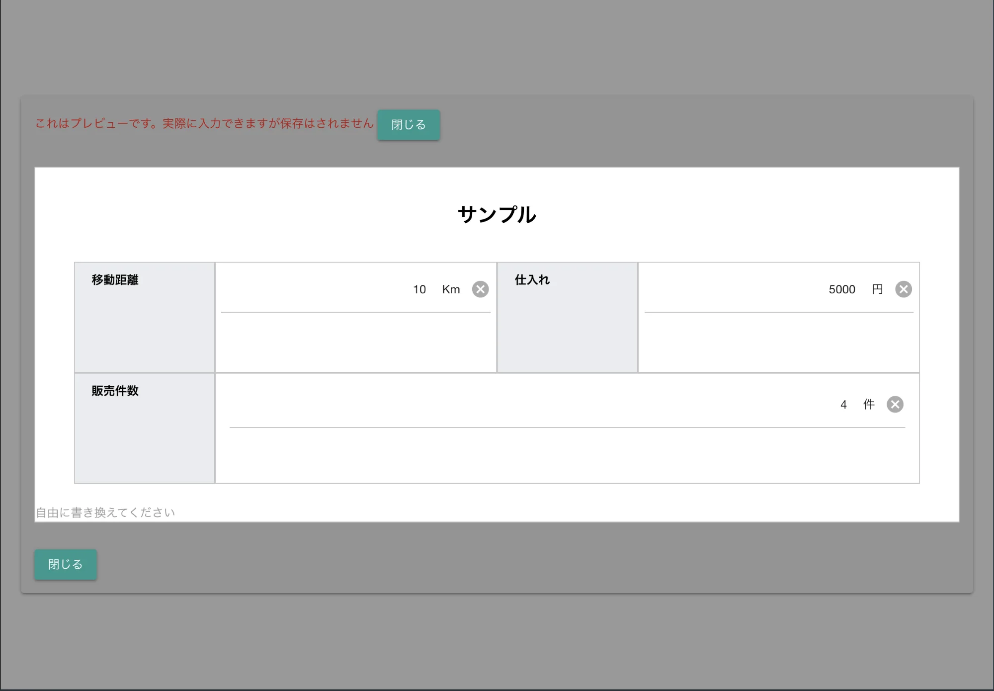
Task: Click the Km unit label
Action: point(451,289)
